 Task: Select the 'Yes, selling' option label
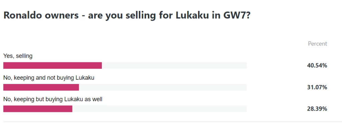[x=18, y=56]
